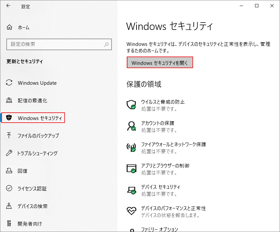The image size is (280, 232).
Task: Open Windows セキュリティを開く
Action: (159, 62)
